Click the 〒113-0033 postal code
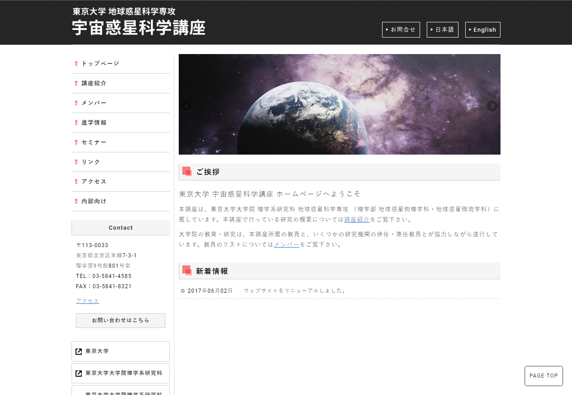This screenshot has width=572, height=395. click(x=92, y=245)
